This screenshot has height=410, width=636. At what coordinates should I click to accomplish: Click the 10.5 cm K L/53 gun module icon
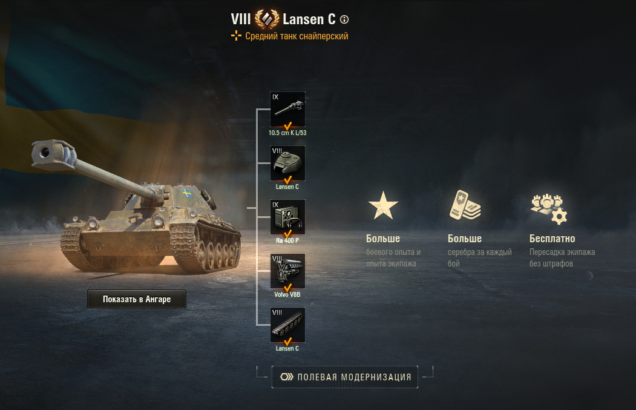point(287,109)
